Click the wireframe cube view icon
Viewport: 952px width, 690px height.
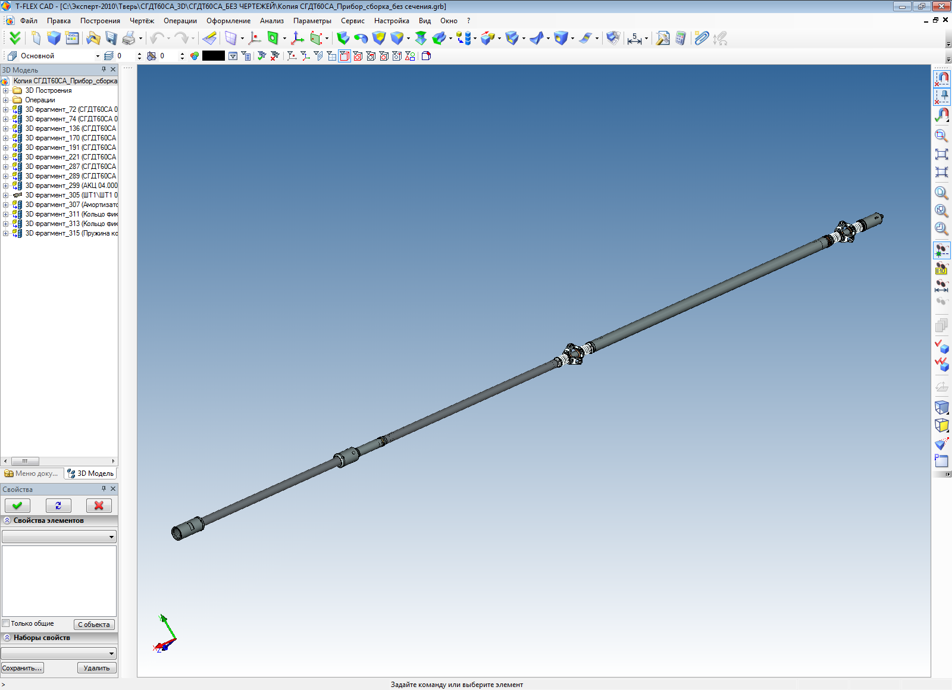pos(941,407)
